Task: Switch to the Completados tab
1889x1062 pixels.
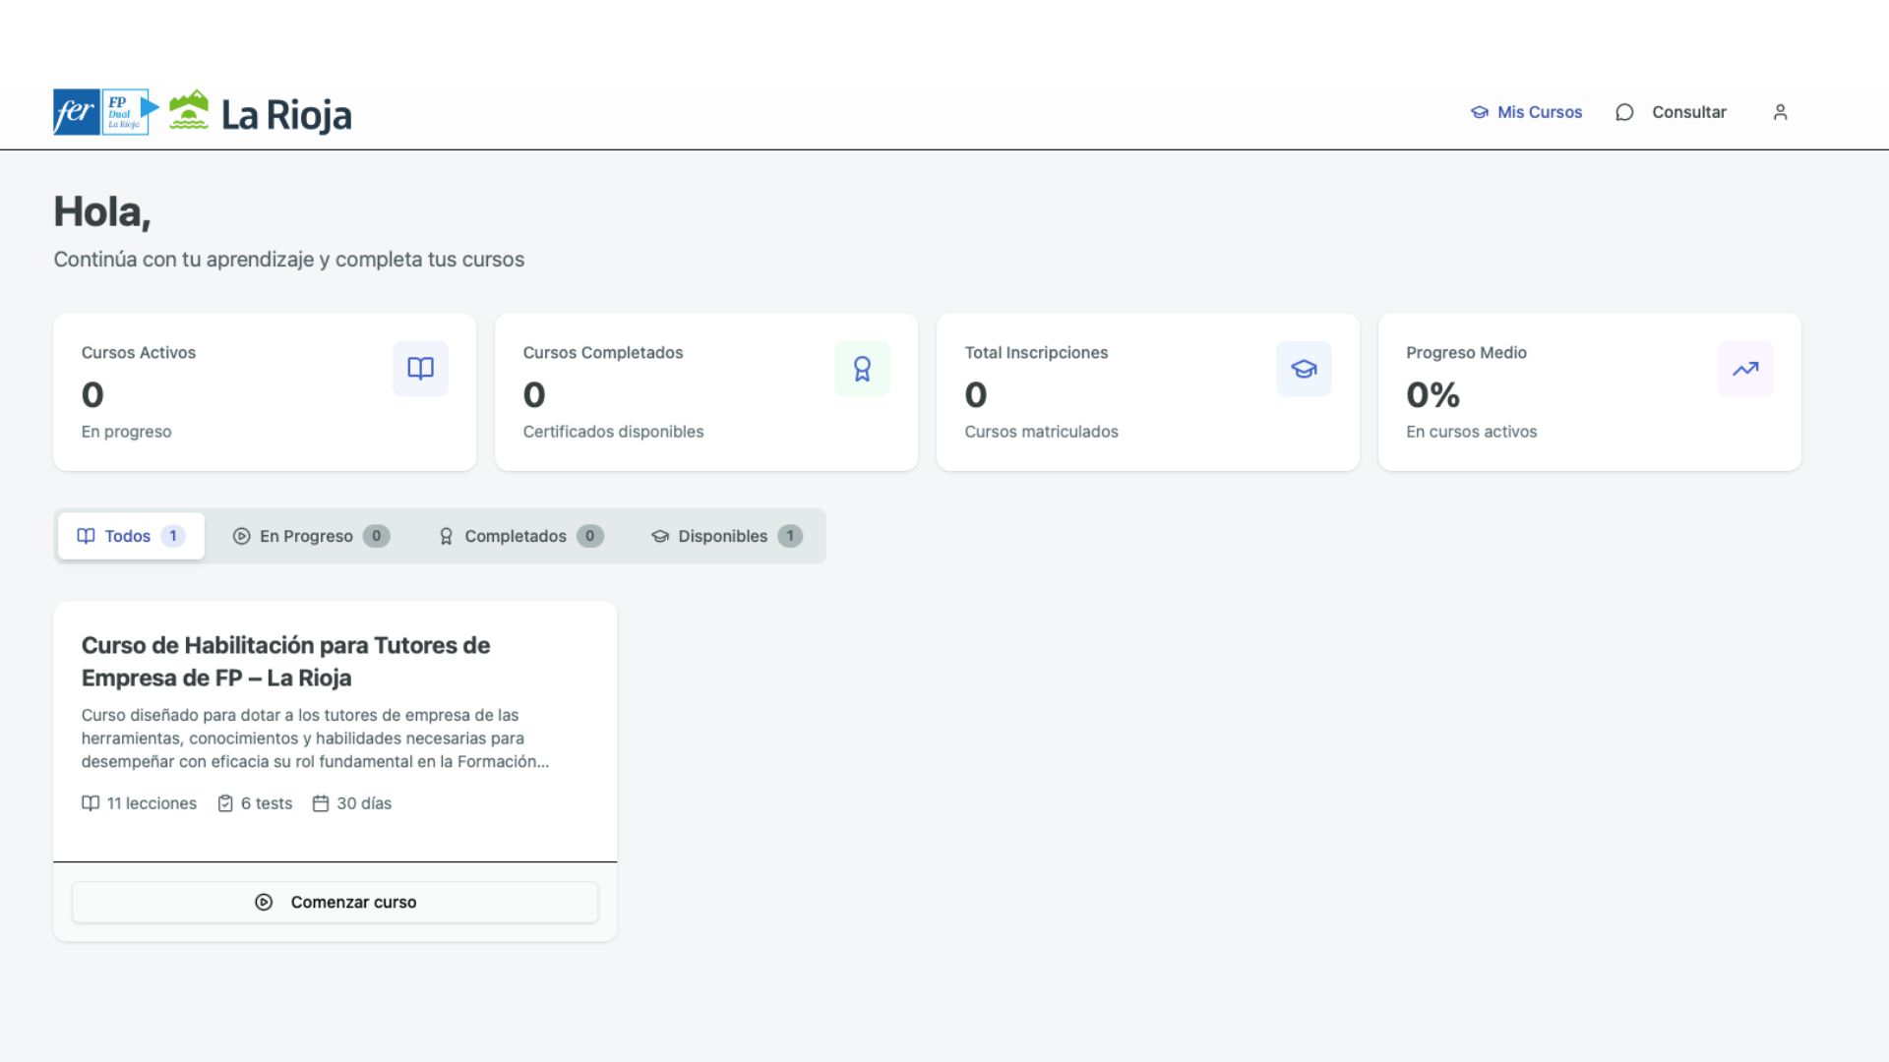Action: point(520,536)
